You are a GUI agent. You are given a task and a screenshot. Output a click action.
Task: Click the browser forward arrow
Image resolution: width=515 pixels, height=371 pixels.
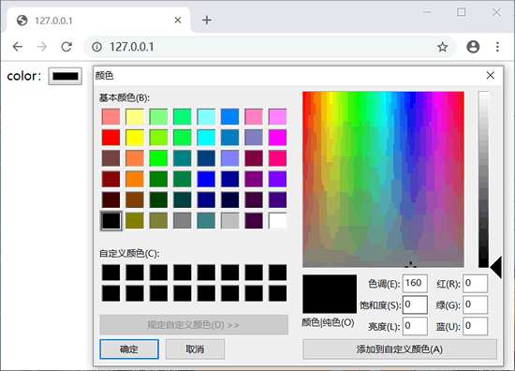click(x=42, y=47)
